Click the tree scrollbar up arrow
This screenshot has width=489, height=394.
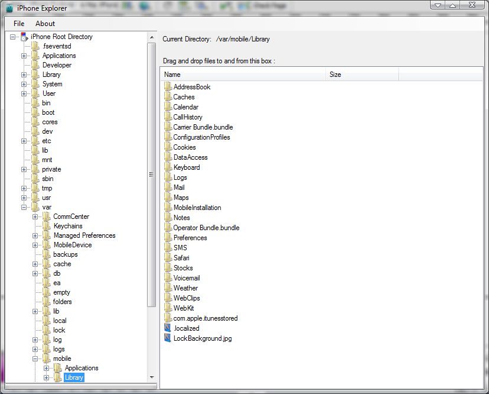tap(152, 37)
